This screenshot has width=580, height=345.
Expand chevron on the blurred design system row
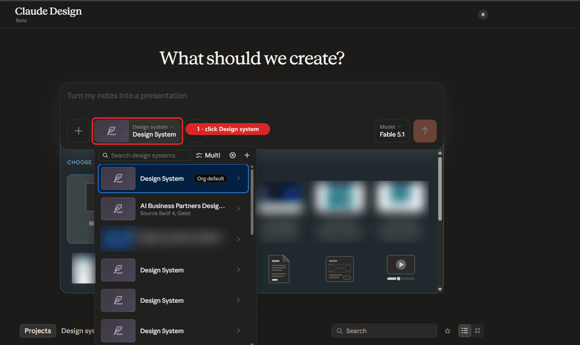pos(238,239)
